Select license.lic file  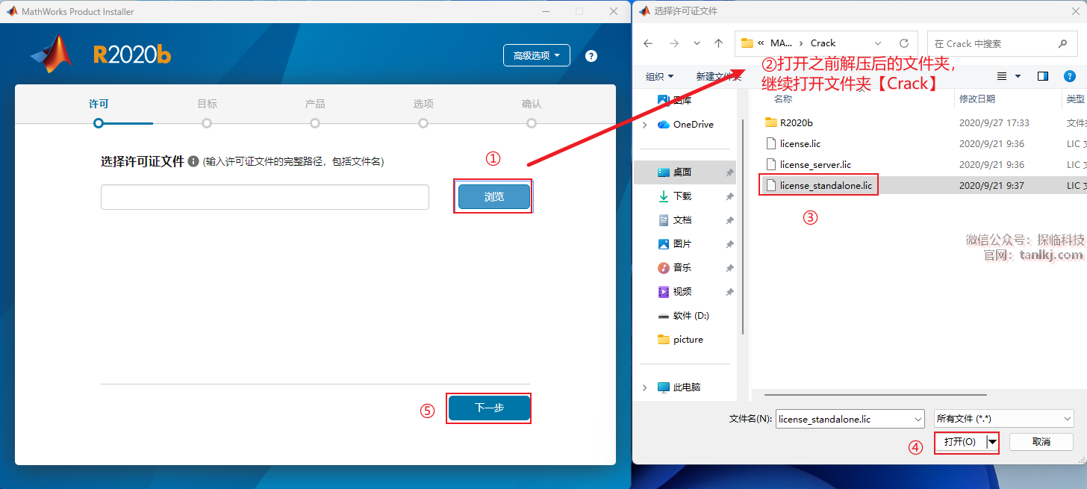pyautogui.click(x=800, y=143)
